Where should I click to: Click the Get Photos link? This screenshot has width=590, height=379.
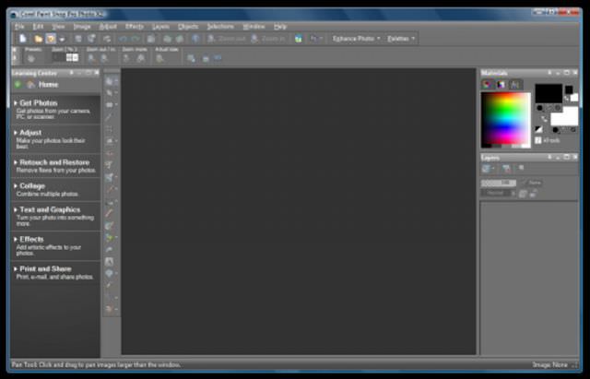point(38,103)
